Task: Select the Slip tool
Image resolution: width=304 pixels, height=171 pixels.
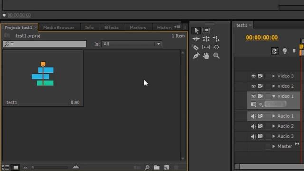Action: point(206,47)
